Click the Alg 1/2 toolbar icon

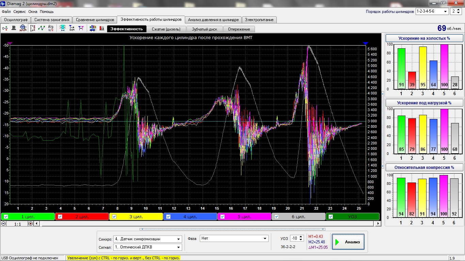click(51, 28)
